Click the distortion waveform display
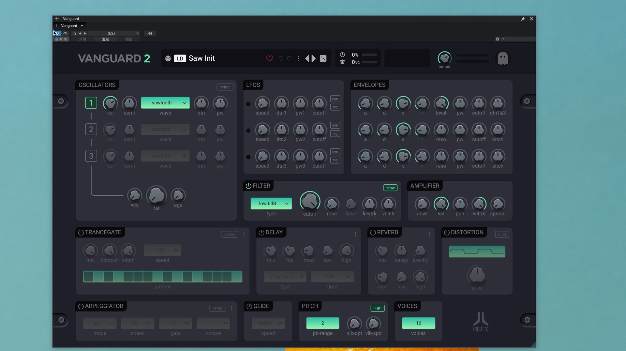Screen dimensions: 626x351 coord(477,252)
